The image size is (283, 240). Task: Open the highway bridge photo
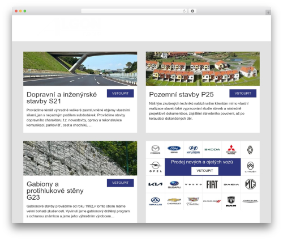(x=80, y=69)
